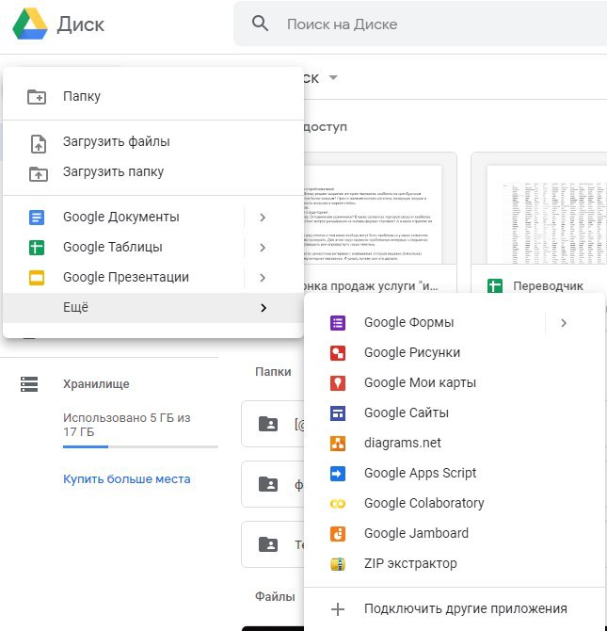The image size is (607, 631).
Task: Open Хранилище in the sidebar
Action: 96,384
